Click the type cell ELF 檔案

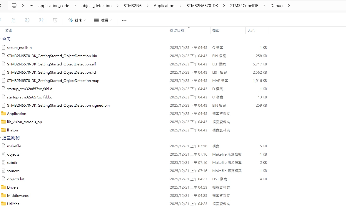[x=219, y=64]
